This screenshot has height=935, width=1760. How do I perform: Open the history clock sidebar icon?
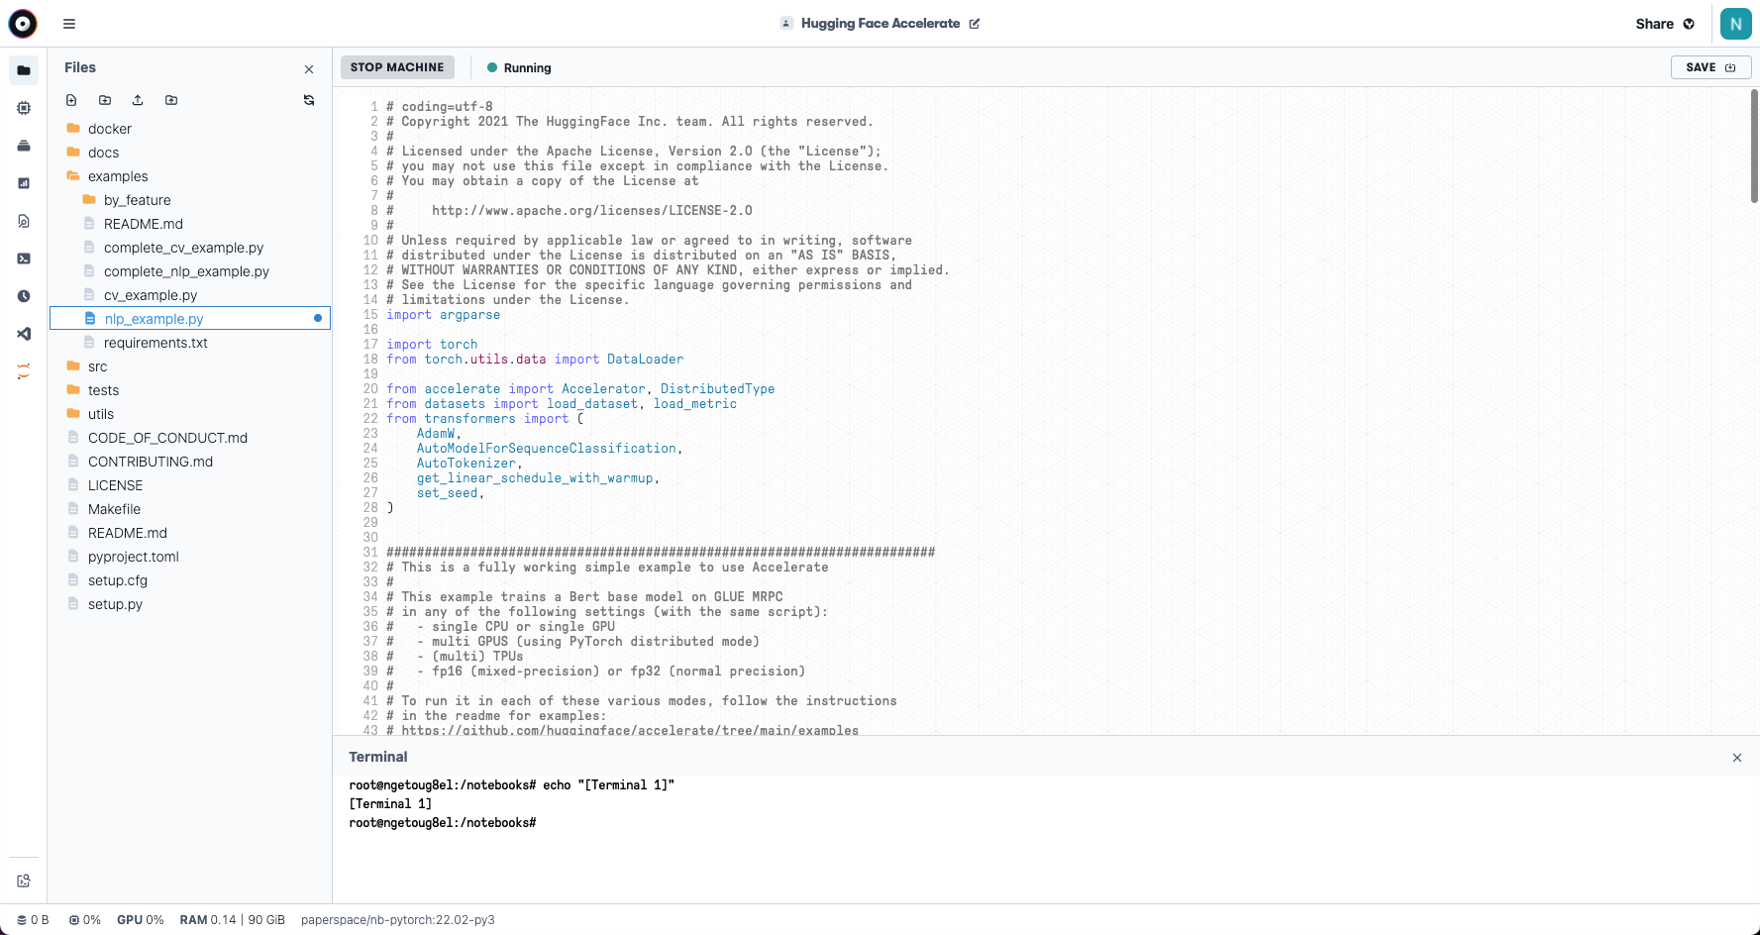(x=24, y=296)
